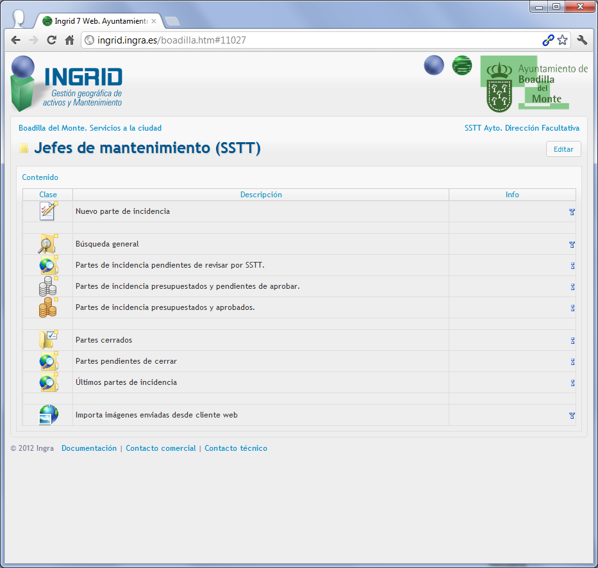
Task: Click the Importa imágenes globe icon
Action: tap(48, 415)
